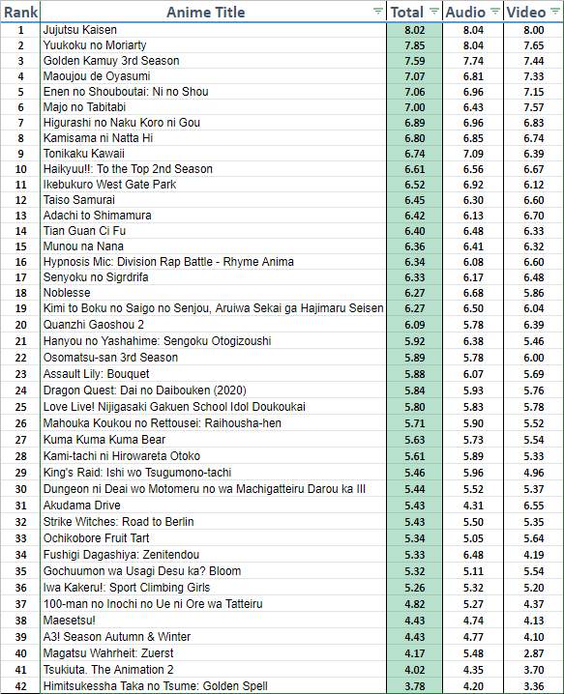
Task: Select the Dungeon ni Deai title cell
Action: coord(213,489)
